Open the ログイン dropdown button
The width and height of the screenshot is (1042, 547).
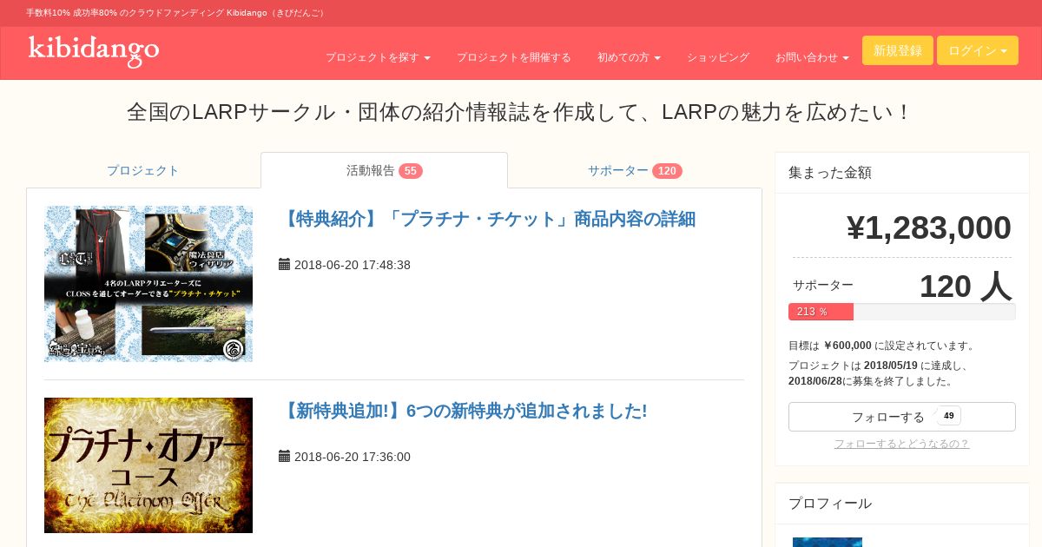point(978,50)
